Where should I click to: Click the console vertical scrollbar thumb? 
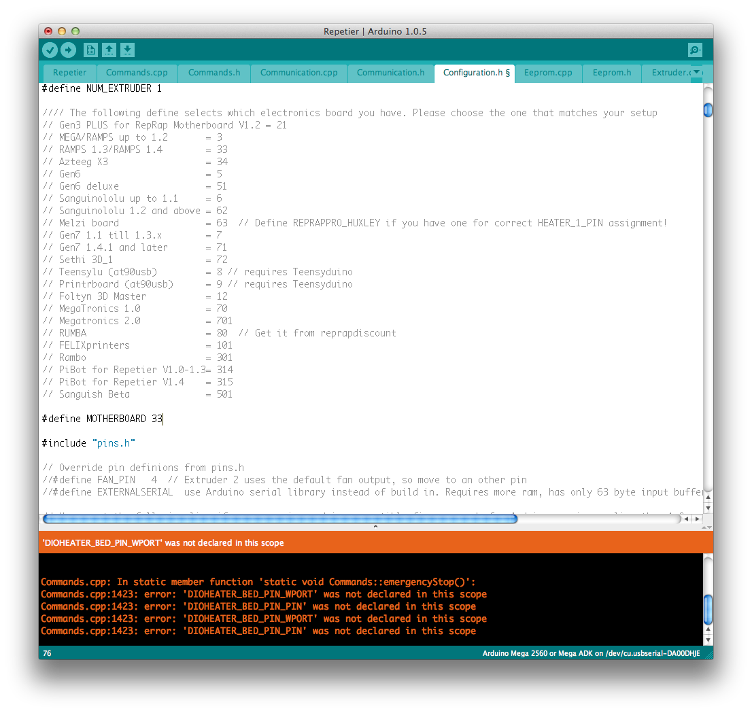[x=708, y=609]
